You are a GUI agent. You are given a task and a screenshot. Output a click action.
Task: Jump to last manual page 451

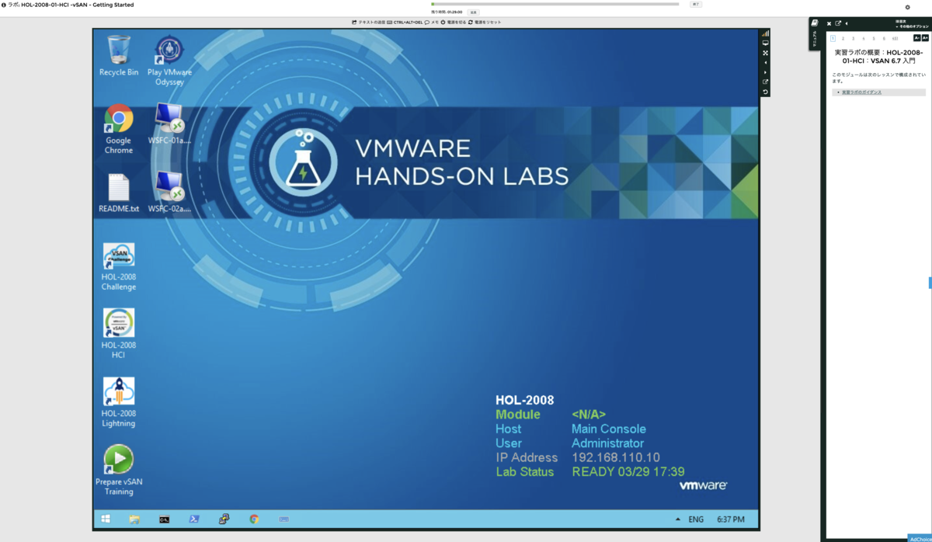click(895, 38)
